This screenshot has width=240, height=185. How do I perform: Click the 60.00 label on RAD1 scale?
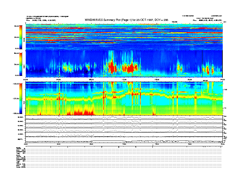click(16, 53)
